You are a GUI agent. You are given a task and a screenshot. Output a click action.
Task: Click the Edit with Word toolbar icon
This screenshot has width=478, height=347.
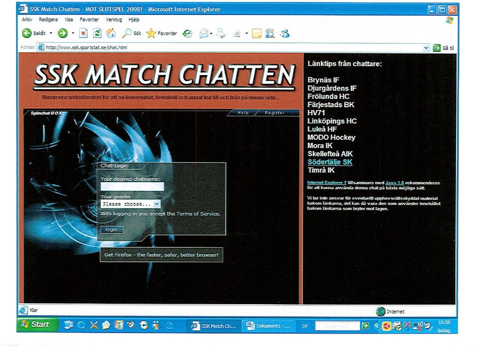pyautogui.click(x=237, y=33)
